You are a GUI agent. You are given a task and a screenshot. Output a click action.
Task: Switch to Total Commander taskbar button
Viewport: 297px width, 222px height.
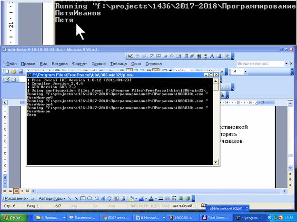(215, 218)
